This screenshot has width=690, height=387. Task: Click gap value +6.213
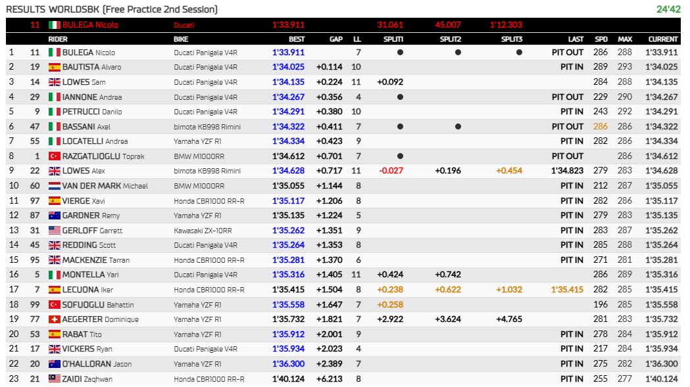tap(329, 378)
